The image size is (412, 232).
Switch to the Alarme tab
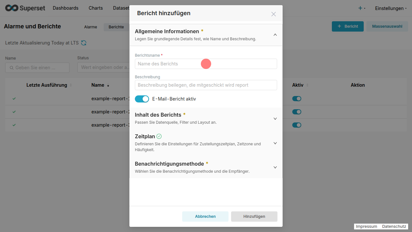90,27
